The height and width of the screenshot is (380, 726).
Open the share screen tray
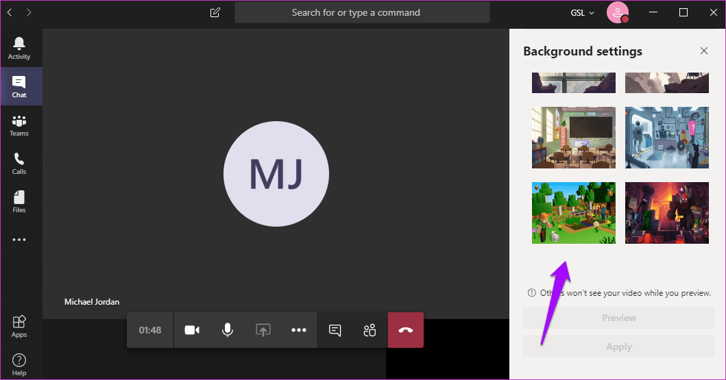263,330
